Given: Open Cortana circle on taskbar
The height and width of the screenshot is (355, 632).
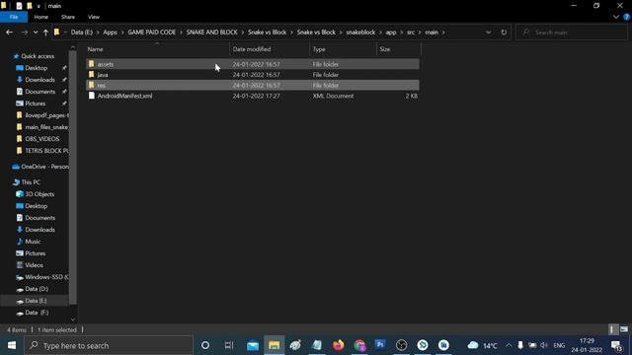Looking at the screenshot, I should coord(205,345).
